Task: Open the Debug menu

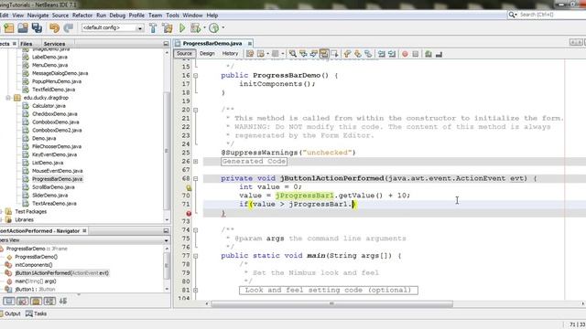Action: [117, 16]
